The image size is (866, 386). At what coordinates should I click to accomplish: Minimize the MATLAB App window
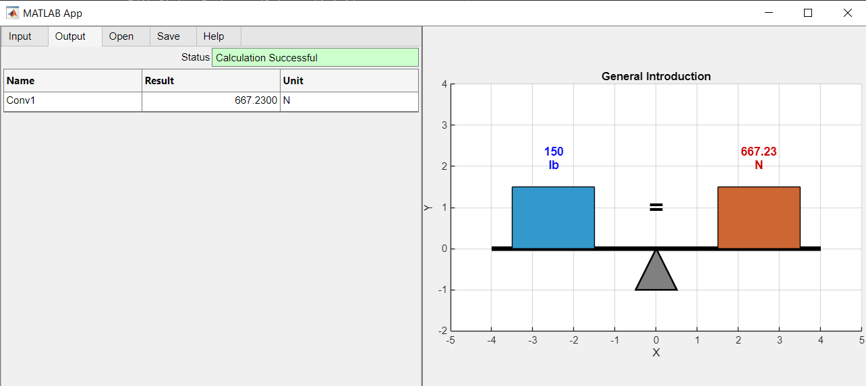click(768, 12)
